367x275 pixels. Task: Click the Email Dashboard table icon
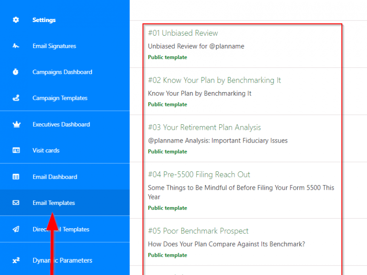[x=16, y=177]
